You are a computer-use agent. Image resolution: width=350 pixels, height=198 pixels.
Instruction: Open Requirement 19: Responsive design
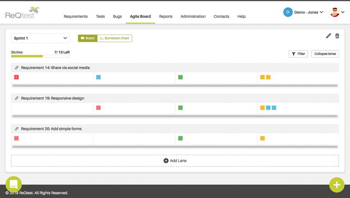click(52, 98)
